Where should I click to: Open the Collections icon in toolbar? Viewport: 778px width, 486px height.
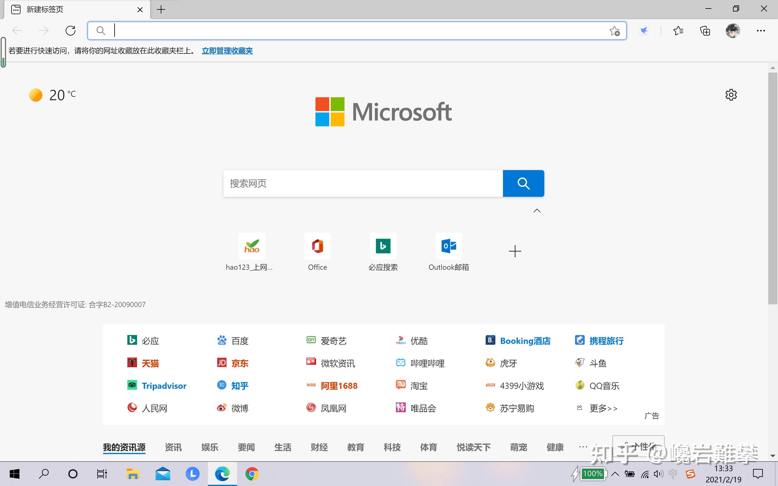705,31
